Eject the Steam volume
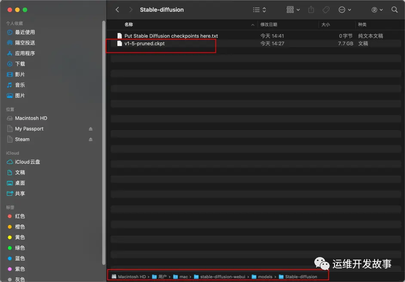 [x=91, y=139]
